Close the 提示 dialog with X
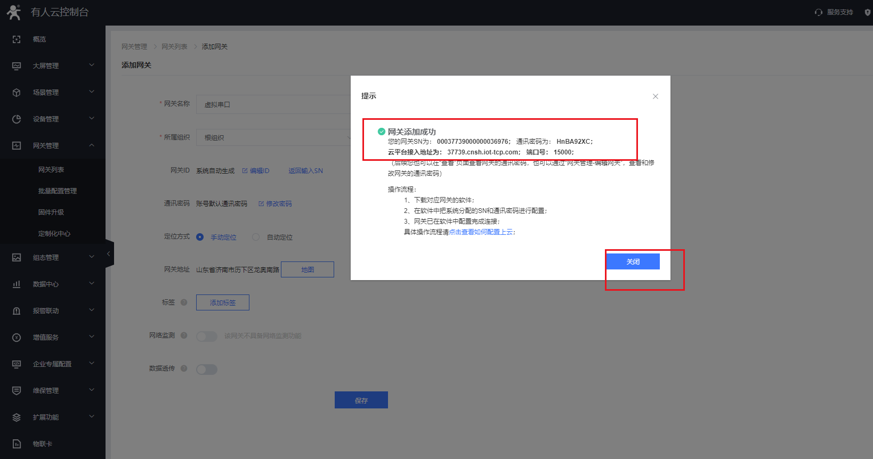 (656, 96)
